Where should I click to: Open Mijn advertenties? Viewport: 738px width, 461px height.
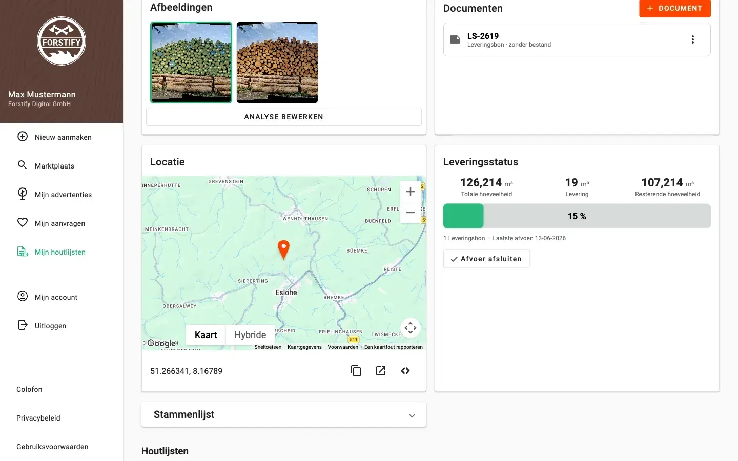tap(61, 195)
